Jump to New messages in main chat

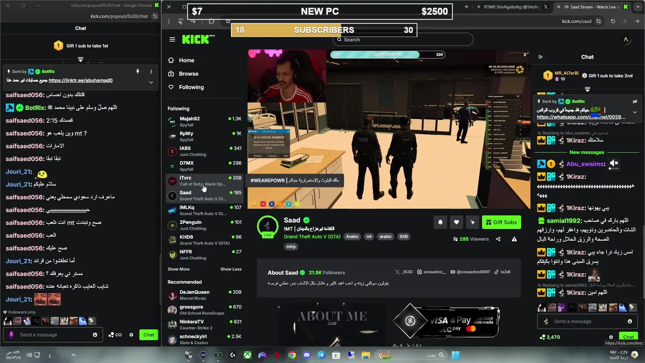587,152
